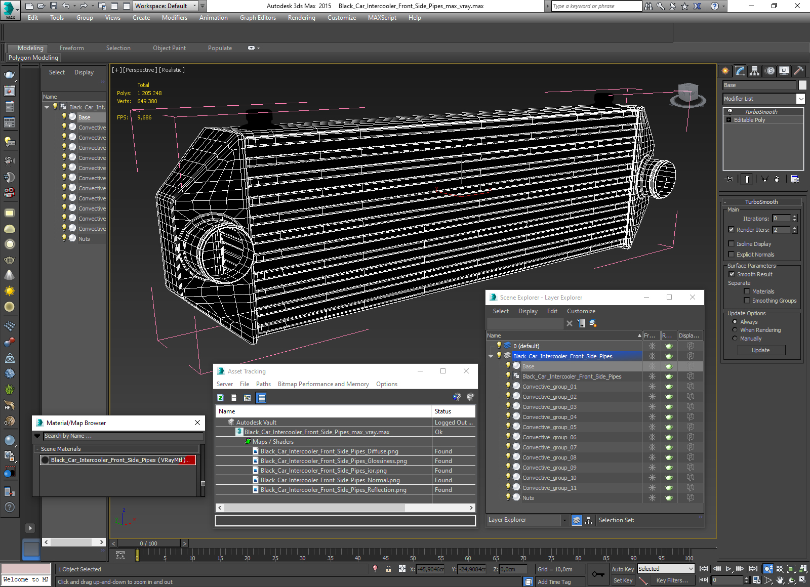This screenshot has height=587, width=810.
Task: Toggle the selection lock padlock icon
Action: click(x=388, y=569)
